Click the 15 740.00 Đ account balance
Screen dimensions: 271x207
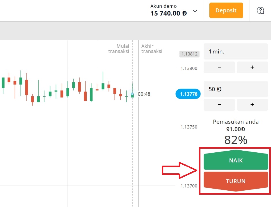168,13
